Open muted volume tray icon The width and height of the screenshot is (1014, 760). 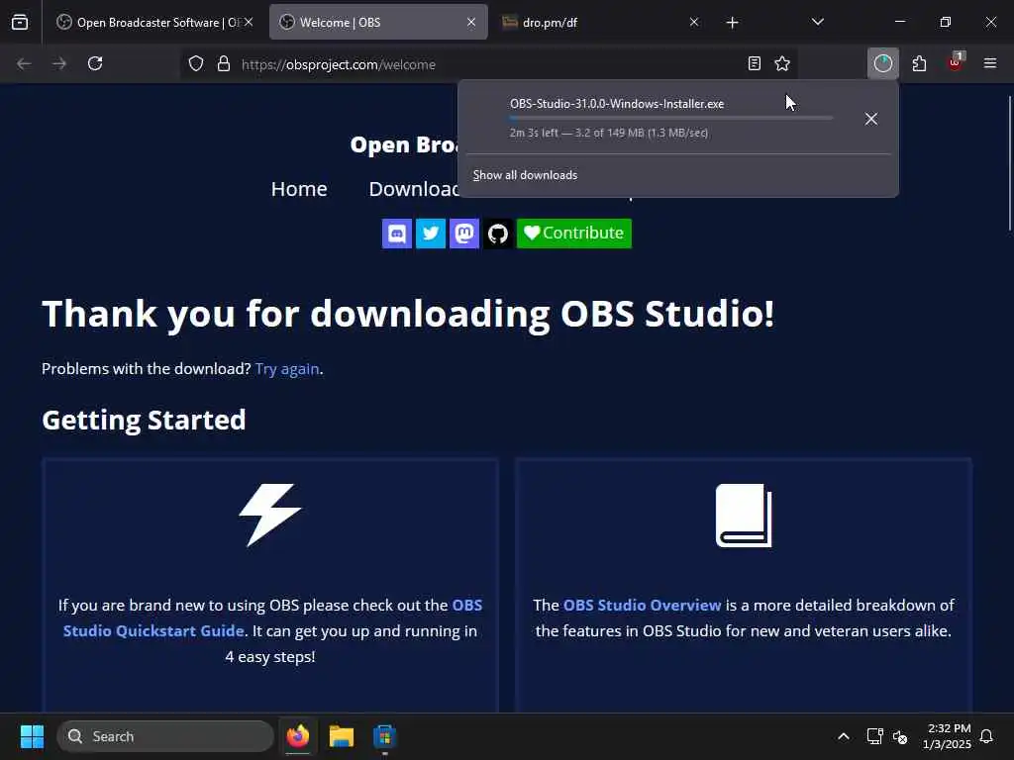coord(900,736)
